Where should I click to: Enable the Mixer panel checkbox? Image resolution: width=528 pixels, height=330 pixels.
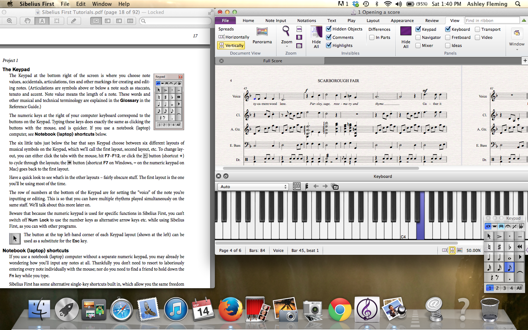(x=418, y=45)
